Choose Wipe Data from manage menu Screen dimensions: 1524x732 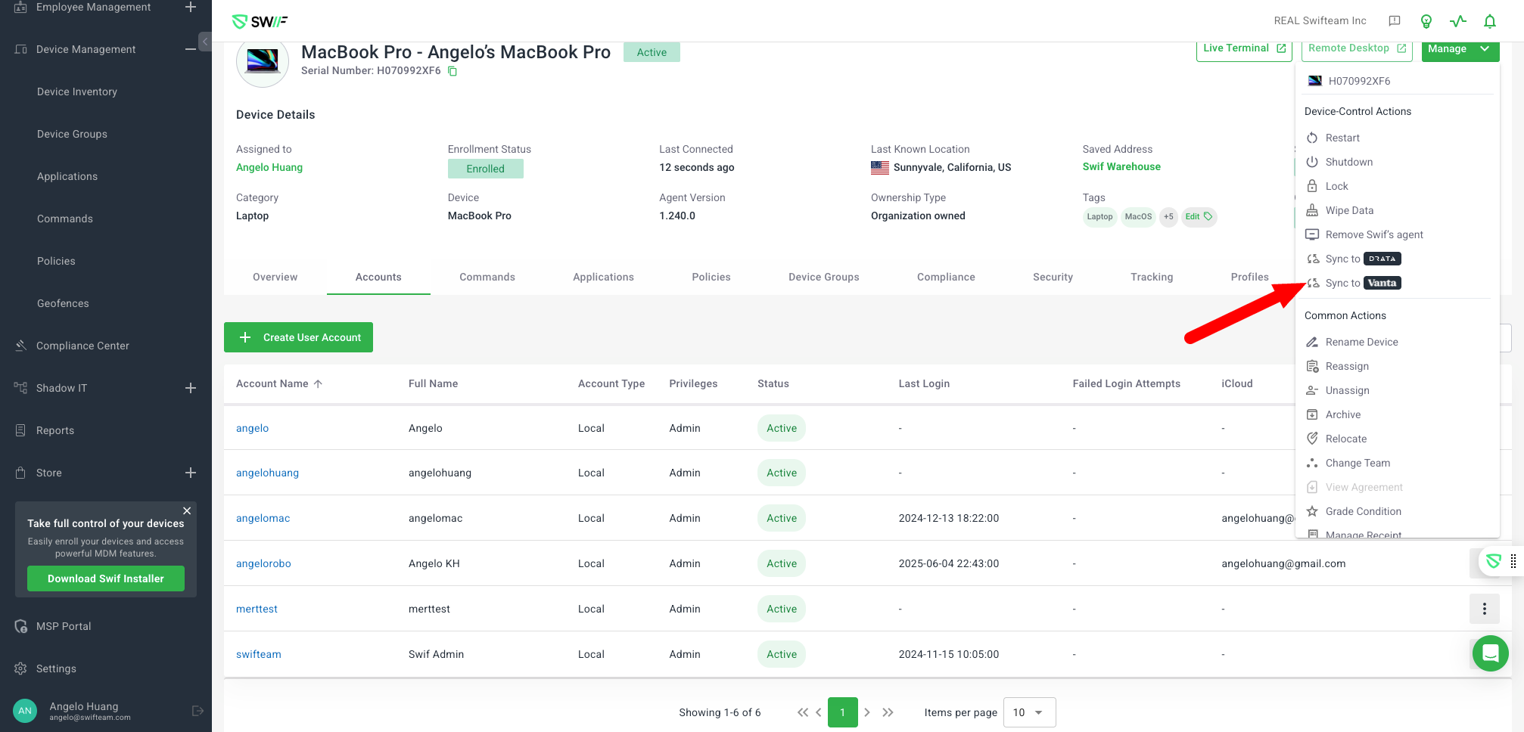1348,210
